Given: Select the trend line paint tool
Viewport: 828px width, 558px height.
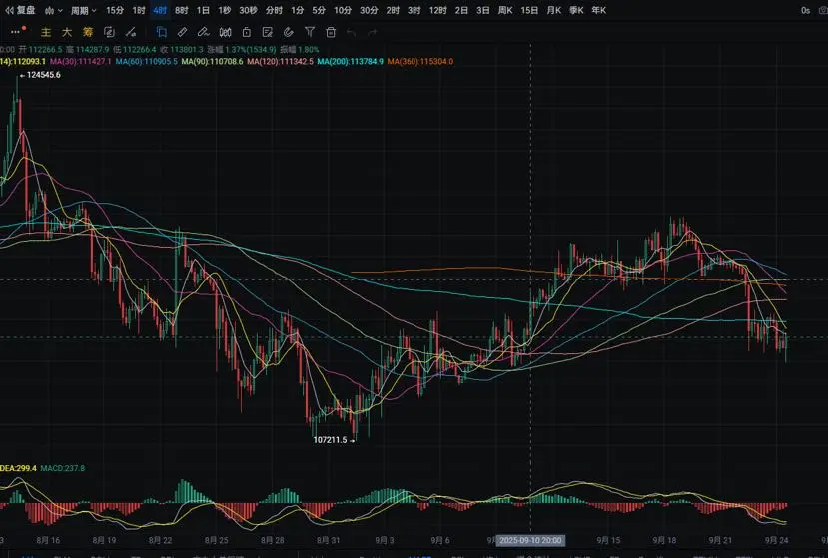Looking at the screenshot, I should point(131,32).
